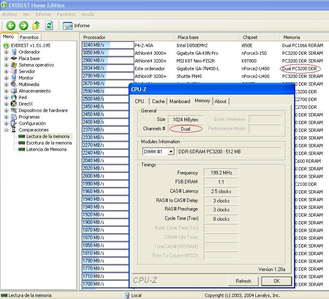Expand the Monitor tree node
The image size is (329, 299).
(x=6, y=78)
